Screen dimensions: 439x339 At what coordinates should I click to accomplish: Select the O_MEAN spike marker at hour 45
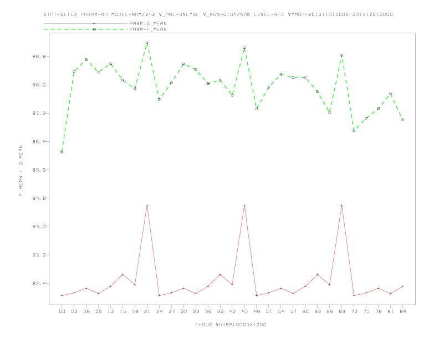[244, 206]
